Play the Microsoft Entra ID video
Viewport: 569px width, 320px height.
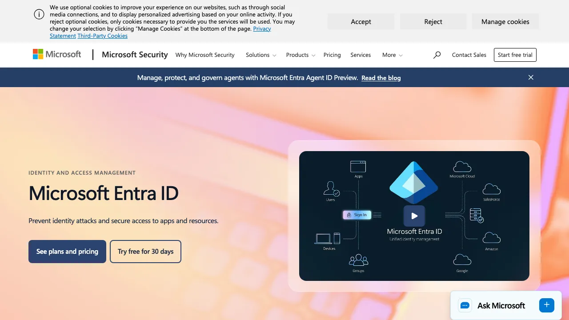point(414,216)
